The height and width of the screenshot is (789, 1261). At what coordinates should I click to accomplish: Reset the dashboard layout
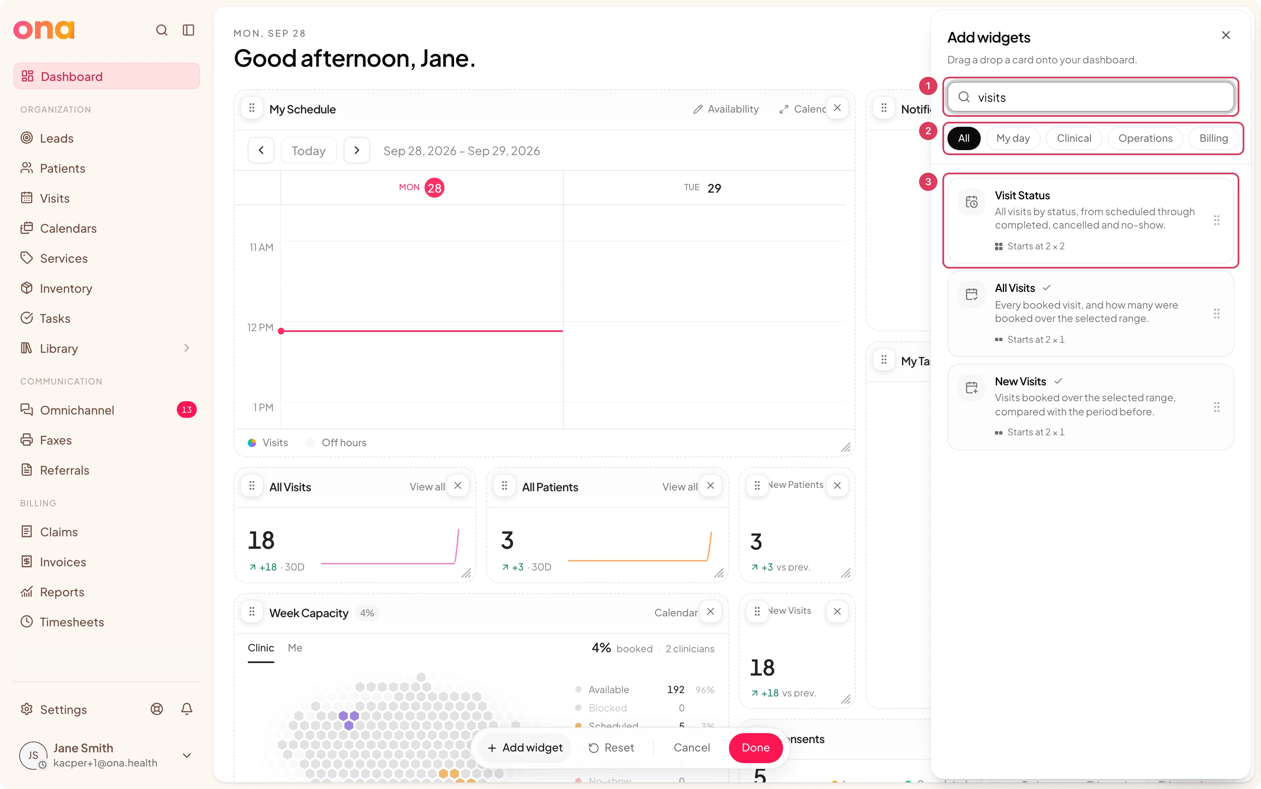[x=611, y=747]
